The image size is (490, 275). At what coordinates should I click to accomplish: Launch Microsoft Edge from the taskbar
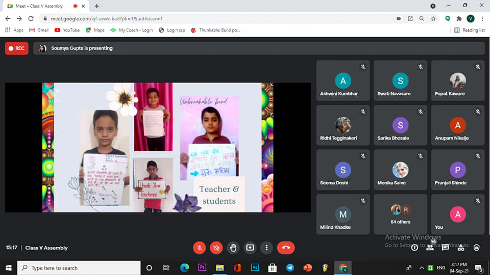pos(185,268)
